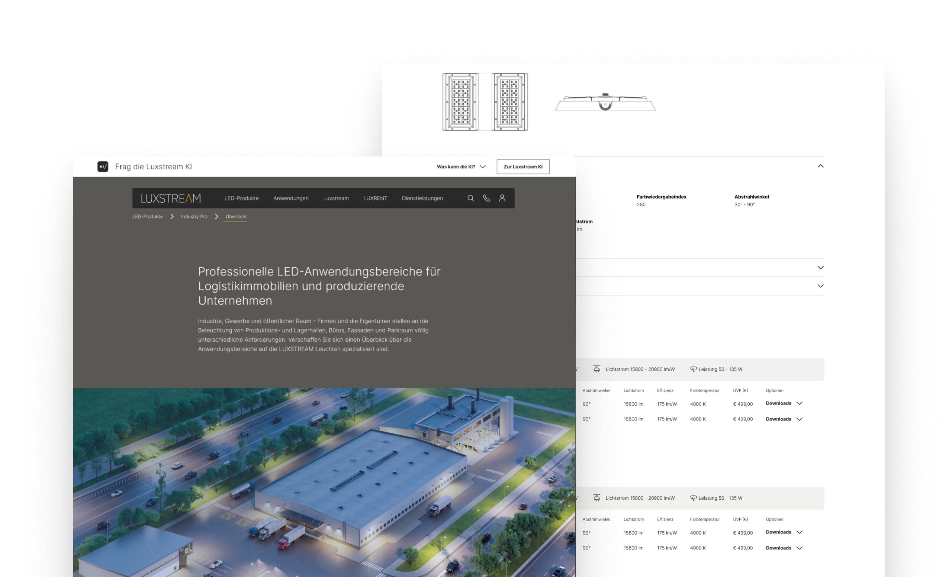
Task: Click the Leistung icon in first gray bar
Action: pyautogui.click(x=693, y=369)
